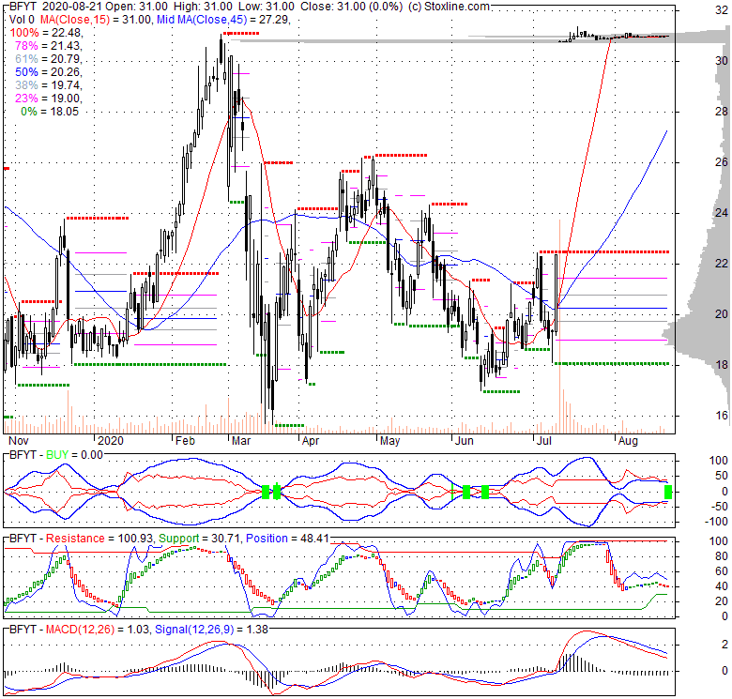Select the 50% = 20.26 Fibonacci level

click(x=49, y=72)
